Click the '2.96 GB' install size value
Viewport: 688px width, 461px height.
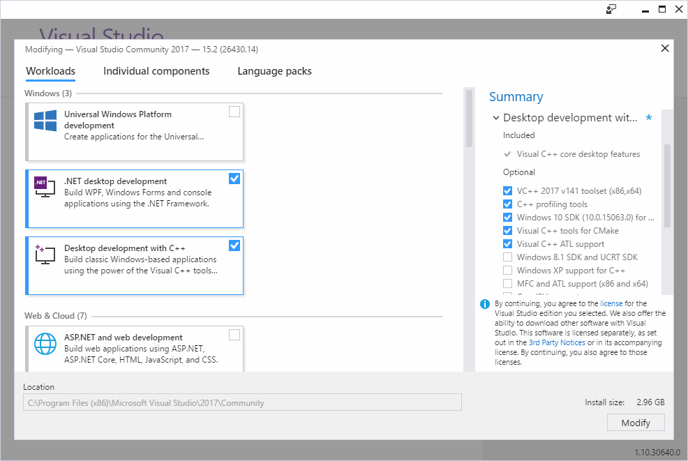click(x=650, y=402)
